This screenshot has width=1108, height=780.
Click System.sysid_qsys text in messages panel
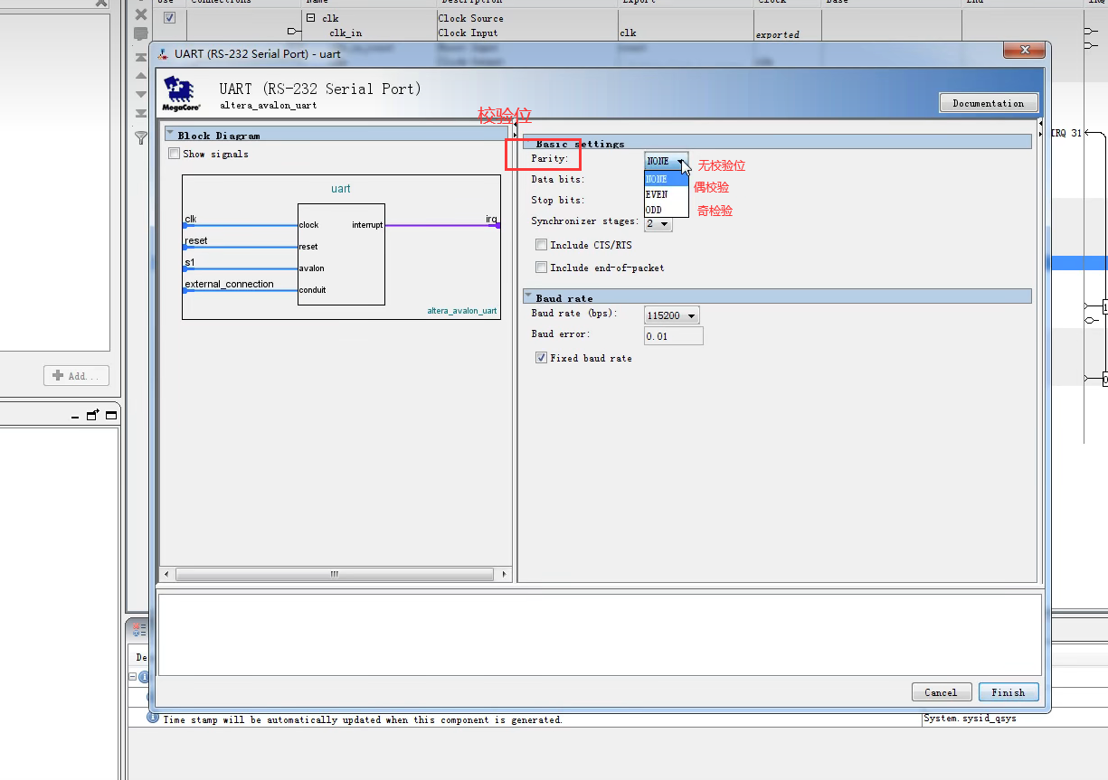coord(971,719)
